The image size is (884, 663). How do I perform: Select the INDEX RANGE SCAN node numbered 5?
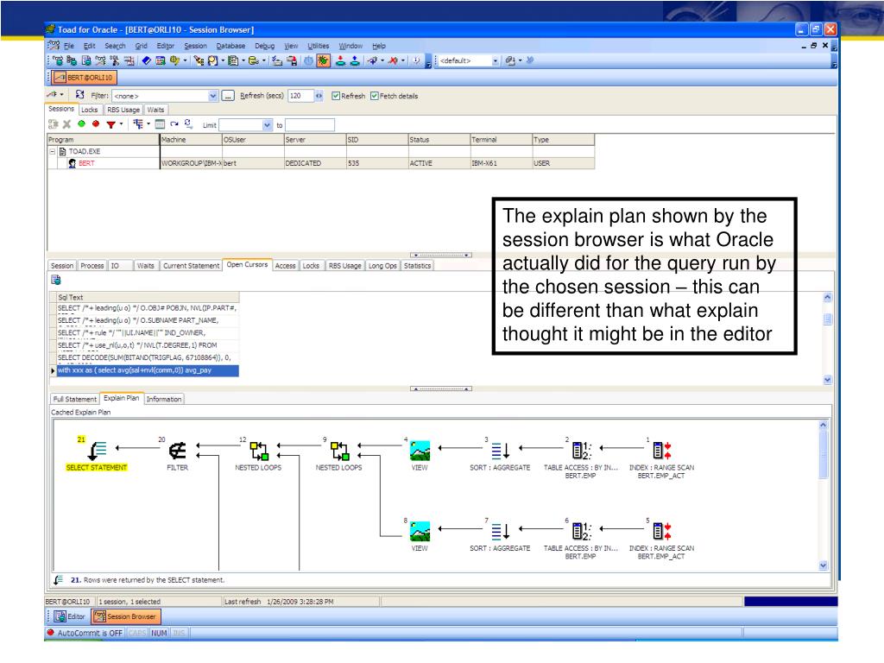click(x=662, y=531)
